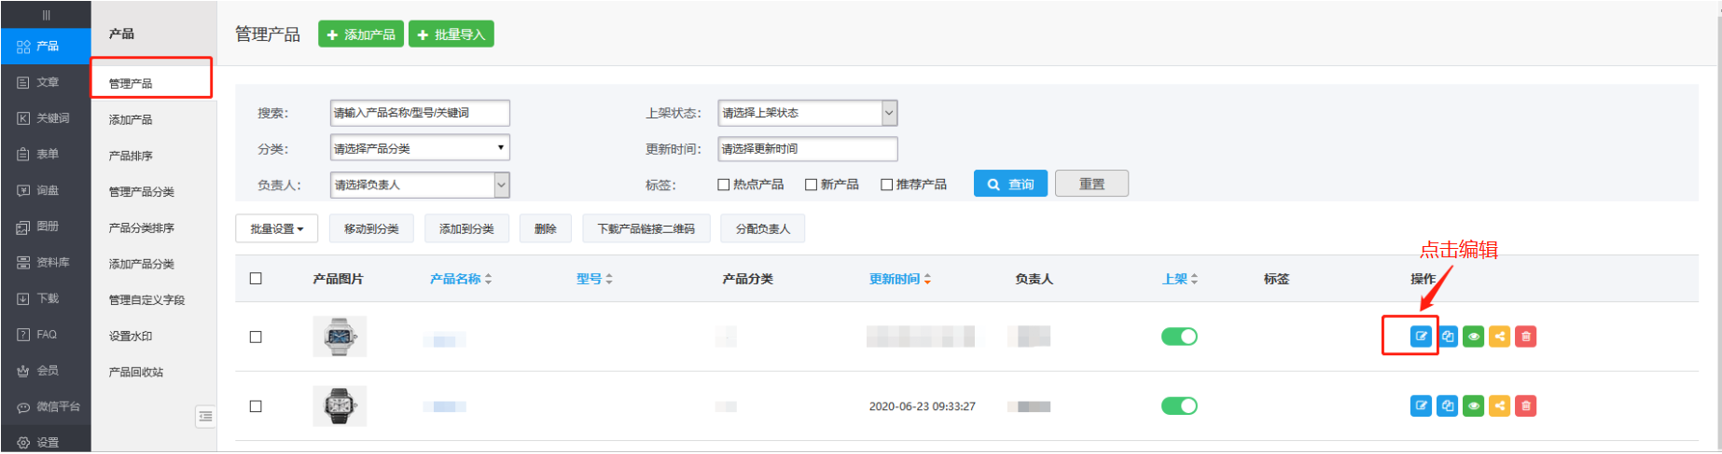Sort the table by 上架 column
This screenshot has width=1722, height=454.
[x=1180, y=279]
